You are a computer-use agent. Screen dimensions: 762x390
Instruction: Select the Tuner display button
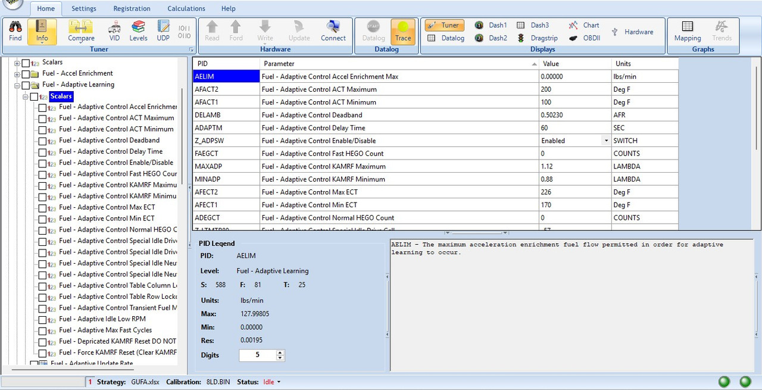tap(444, 26)
